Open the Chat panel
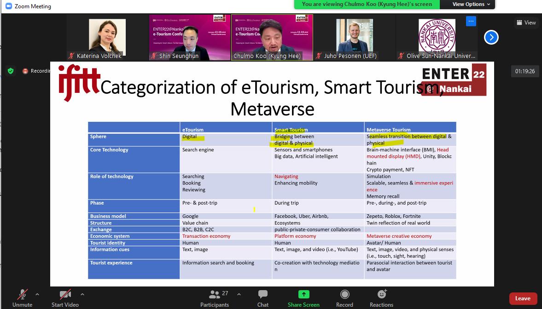Viewport: 542px width, 309px height. pyautogui.click(x=262, y=298)
